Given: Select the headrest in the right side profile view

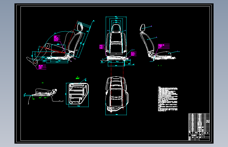Looking at the screenshot, I should pos(143,28).
